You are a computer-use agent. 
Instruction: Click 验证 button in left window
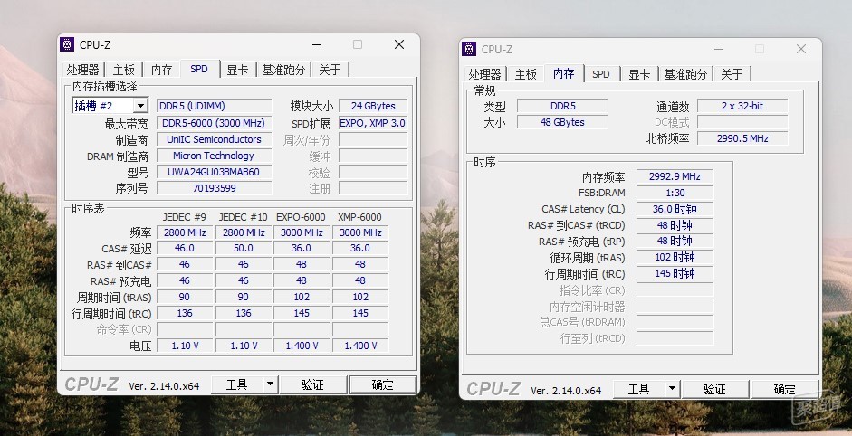click(x=312, y=384)
